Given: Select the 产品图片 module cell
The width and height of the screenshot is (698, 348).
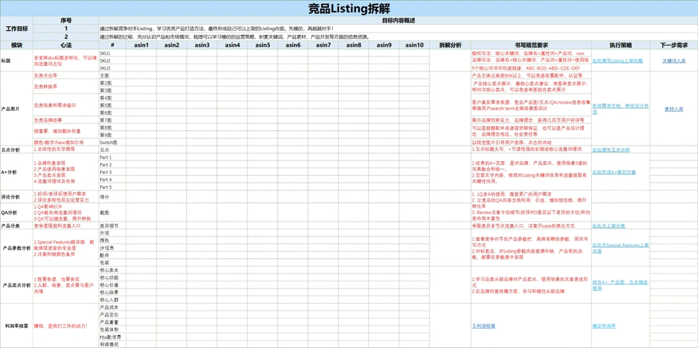Looking at the screenshot, I should [x=16, y=109].
